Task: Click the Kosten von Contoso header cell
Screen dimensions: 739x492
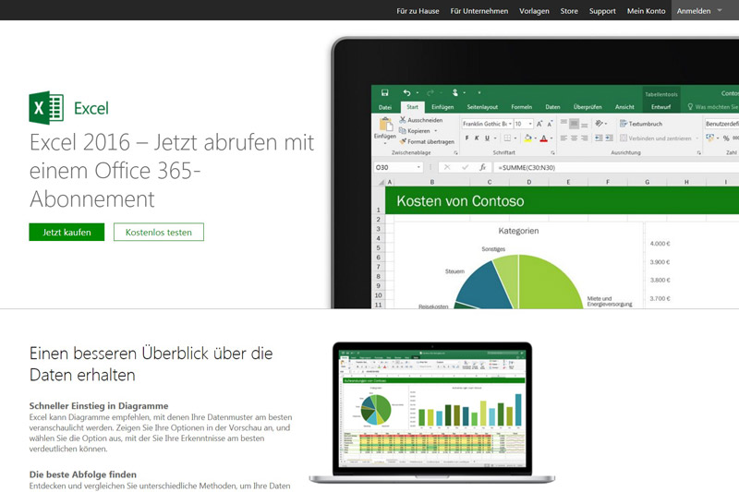Action: (x=563, y=201)
